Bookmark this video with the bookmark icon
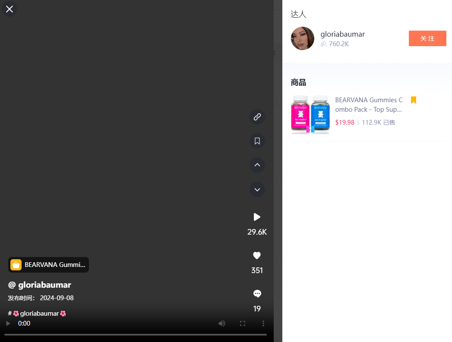Screen dimensions: 452x342 (257, 141)
